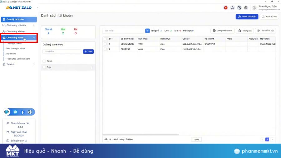Click the app.event.zalo.me cookie cell
This screenshot has width=281, height=158.
coord(192,44)
